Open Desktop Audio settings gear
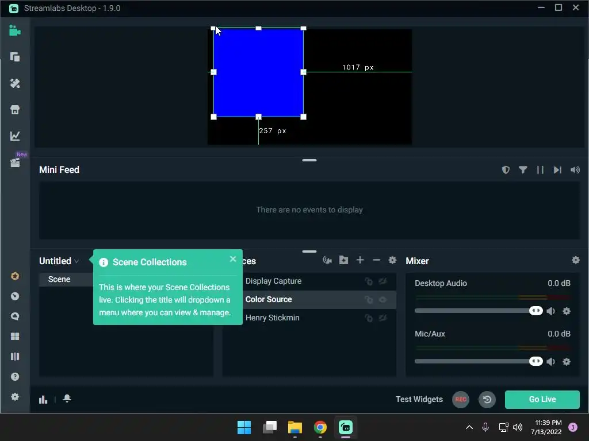The image size is (589, 441). pyautogui.click(x=567, y=311)
